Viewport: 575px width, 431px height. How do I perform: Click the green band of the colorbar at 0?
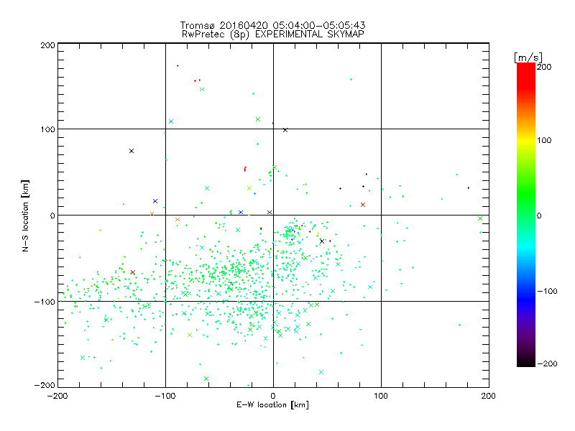tap(526, 215)
